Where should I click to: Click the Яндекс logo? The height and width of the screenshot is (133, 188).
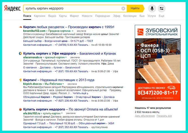12,8
